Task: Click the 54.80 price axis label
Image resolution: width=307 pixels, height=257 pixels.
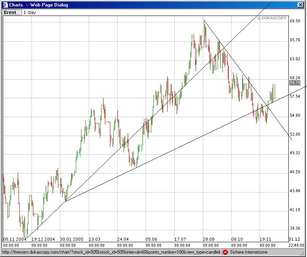Action: click(295, 115)
